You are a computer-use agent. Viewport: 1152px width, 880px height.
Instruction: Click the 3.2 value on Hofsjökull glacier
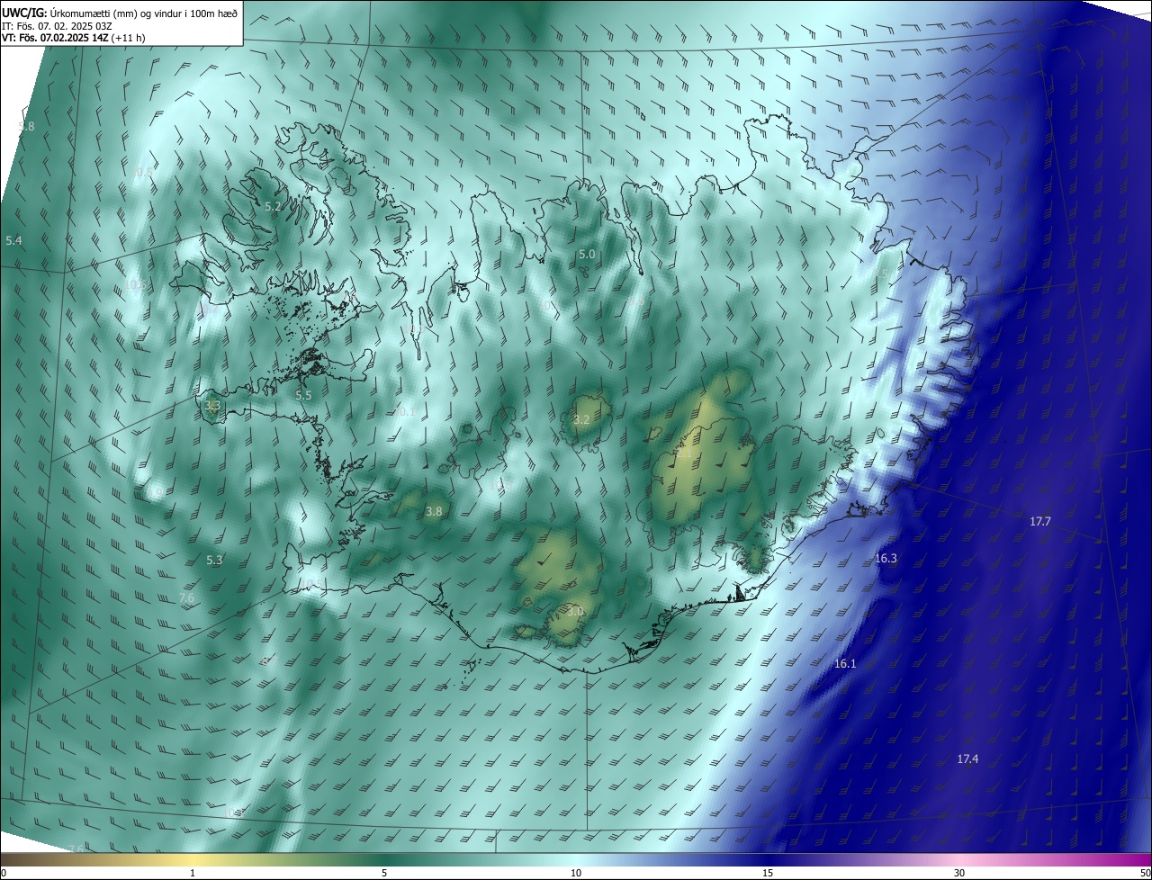581,420
